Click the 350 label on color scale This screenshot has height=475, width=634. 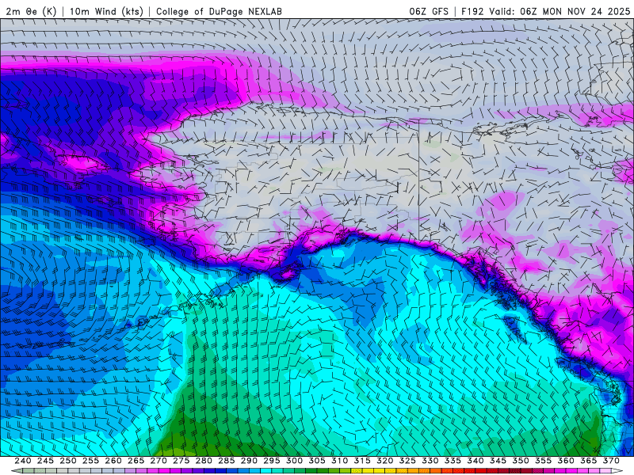521,461
